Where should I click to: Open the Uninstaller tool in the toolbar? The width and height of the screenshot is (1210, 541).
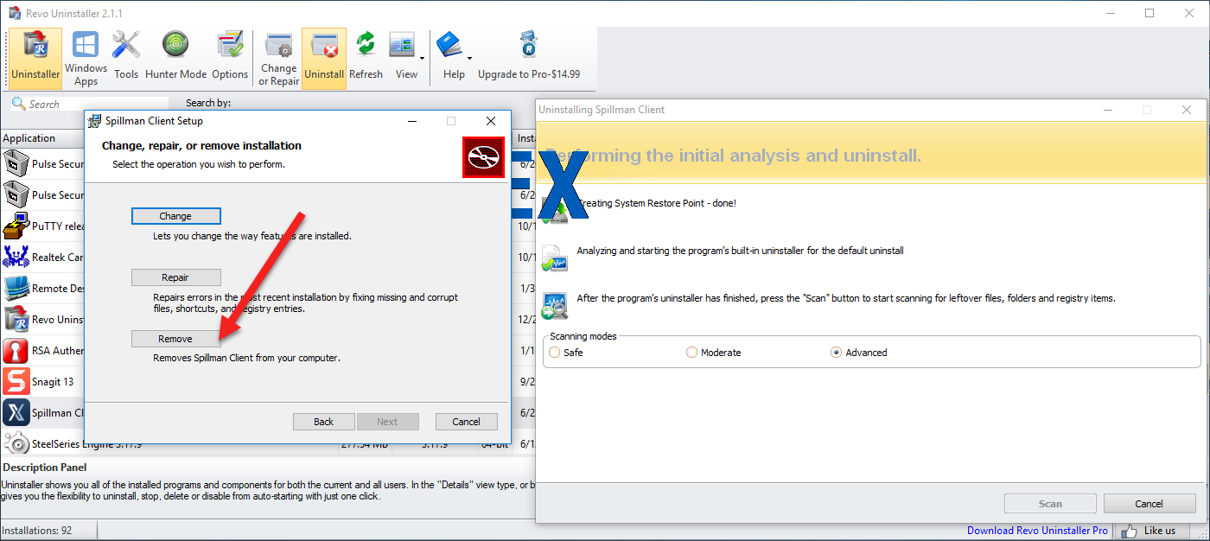35,58
